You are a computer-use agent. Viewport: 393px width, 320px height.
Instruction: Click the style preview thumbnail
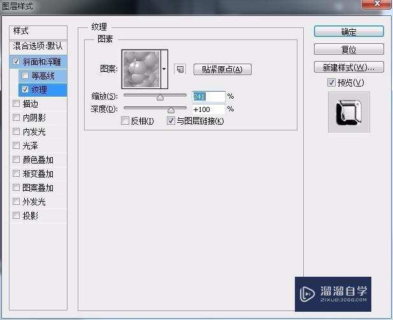[x=348, y=112]
